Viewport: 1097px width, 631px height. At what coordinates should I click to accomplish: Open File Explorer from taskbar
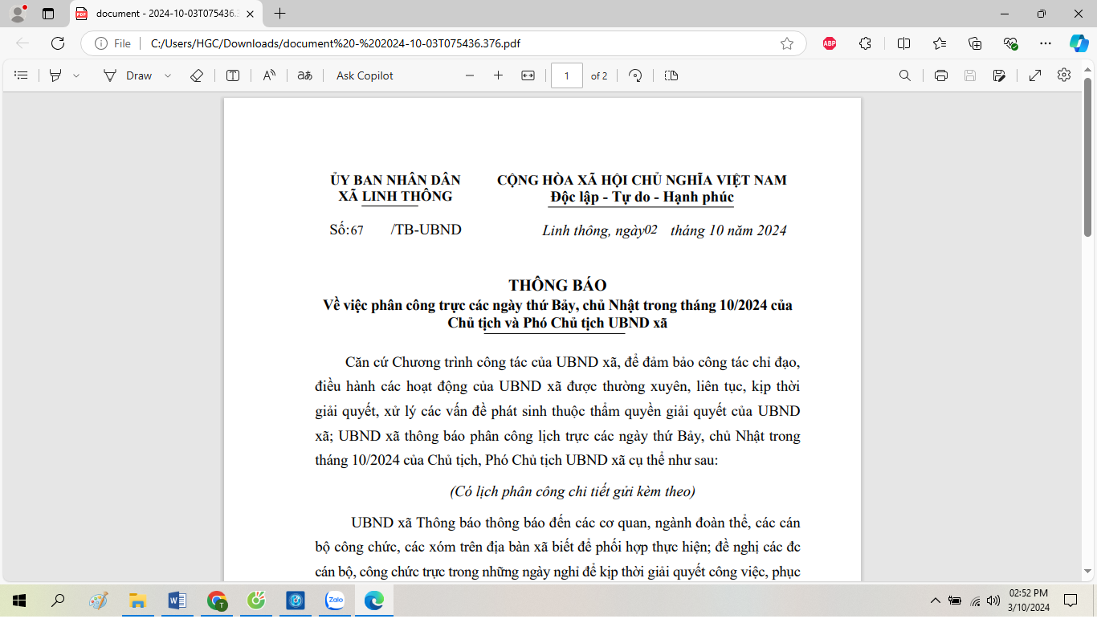pos(137,600)
